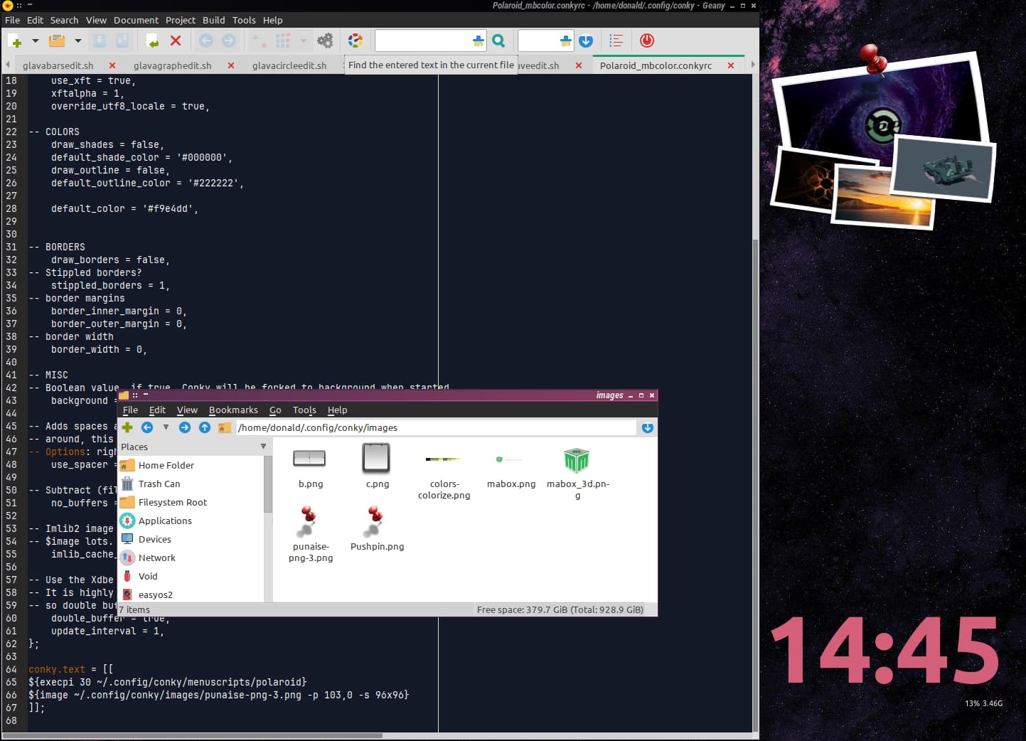The width and height of the screenshot is (1026, 741).
Task: Open the Build menu in Geany
Action: click(213, 20)
